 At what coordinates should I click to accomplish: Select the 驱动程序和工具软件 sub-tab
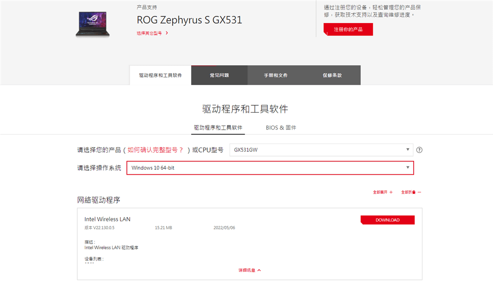[218, 128]
